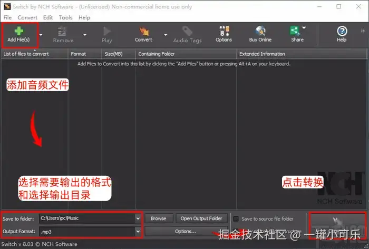Viewport: 369px width, 249px height.
Task: Open the Help menu
Action: coord(84,17)
